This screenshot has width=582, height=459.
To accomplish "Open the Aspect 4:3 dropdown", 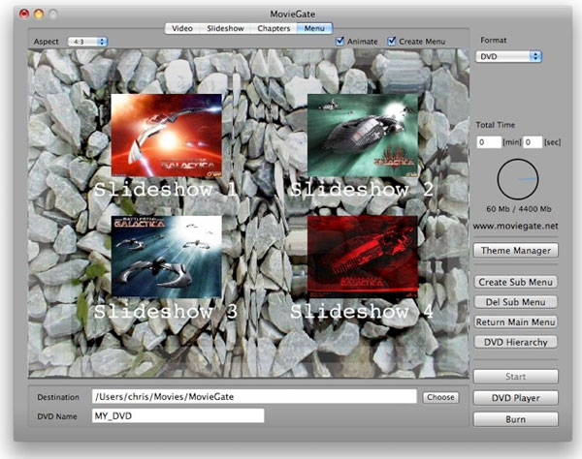I will coord(87,42).
